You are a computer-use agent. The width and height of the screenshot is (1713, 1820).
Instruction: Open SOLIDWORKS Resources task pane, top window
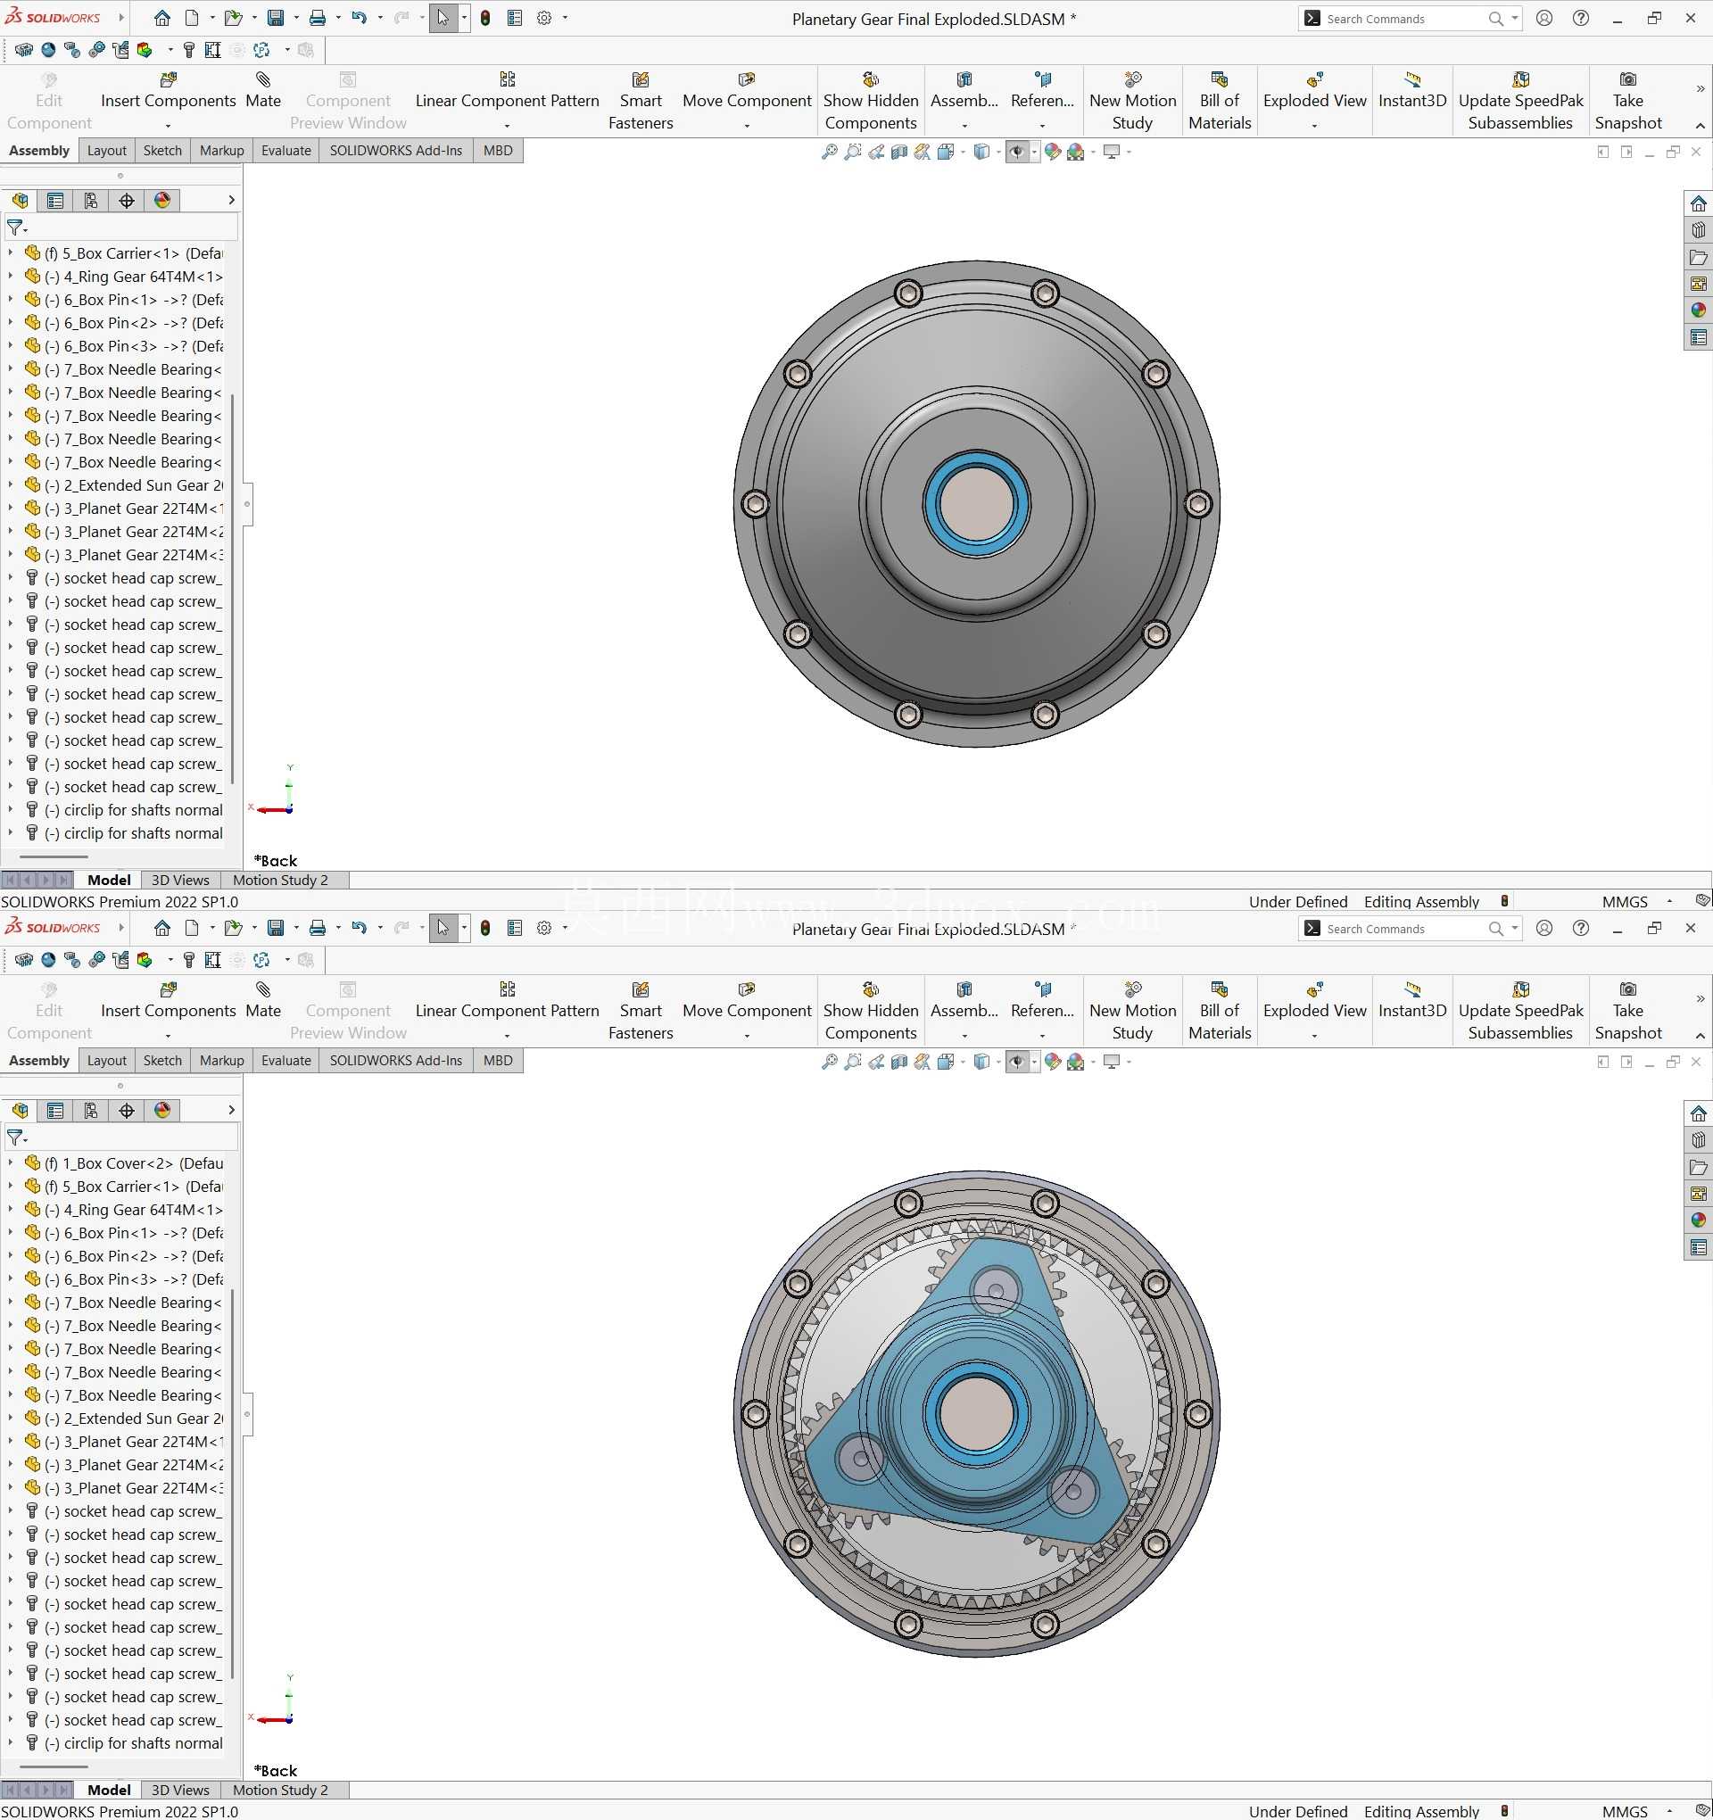pyautogui.click(x=1699, y=203)
